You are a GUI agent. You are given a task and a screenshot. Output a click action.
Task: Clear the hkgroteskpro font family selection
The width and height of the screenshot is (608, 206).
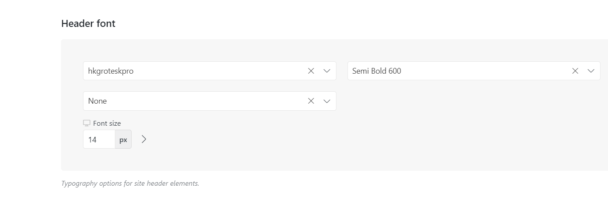point(311,71)
